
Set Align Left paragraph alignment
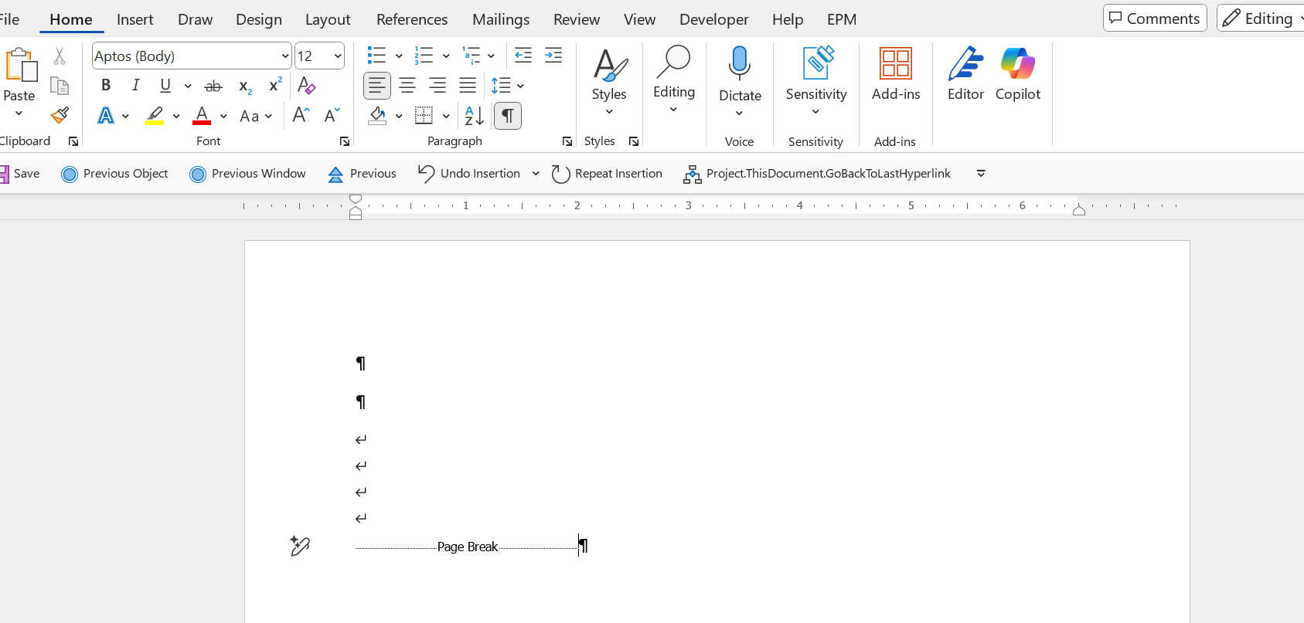(x=377, y=85)
